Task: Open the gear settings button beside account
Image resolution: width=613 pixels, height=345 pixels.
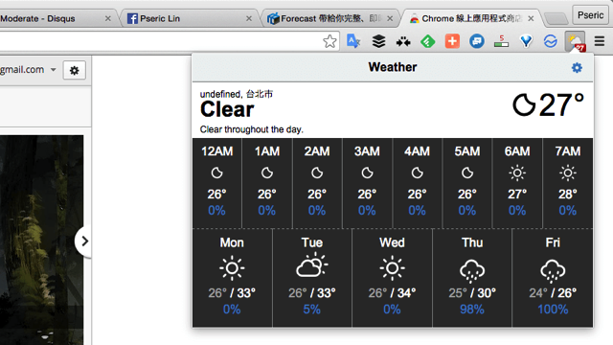Action: coord(75,70)
